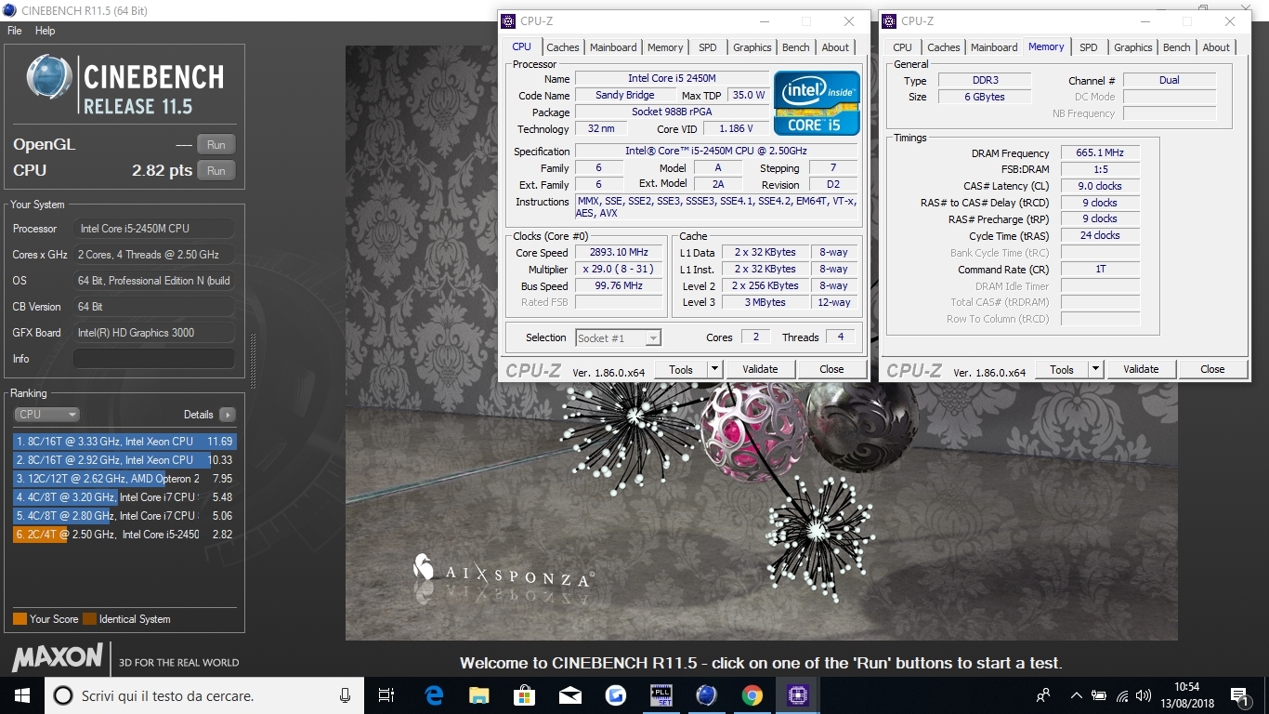1269x714 pixels.
Task: Click the Intel Core i5 logo in CPU-Z
Action: point(817,103)
